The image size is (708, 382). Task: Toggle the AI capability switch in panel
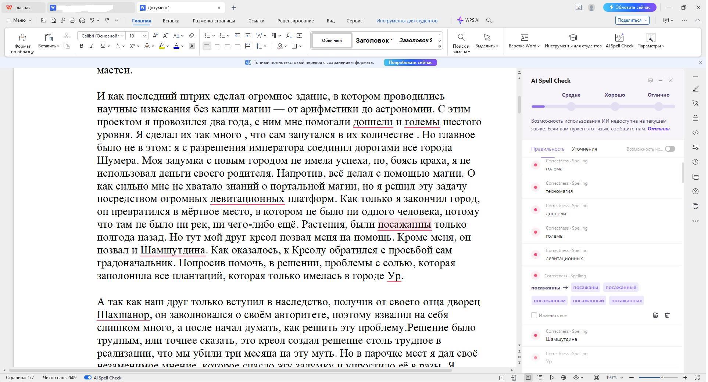(670, 149)
